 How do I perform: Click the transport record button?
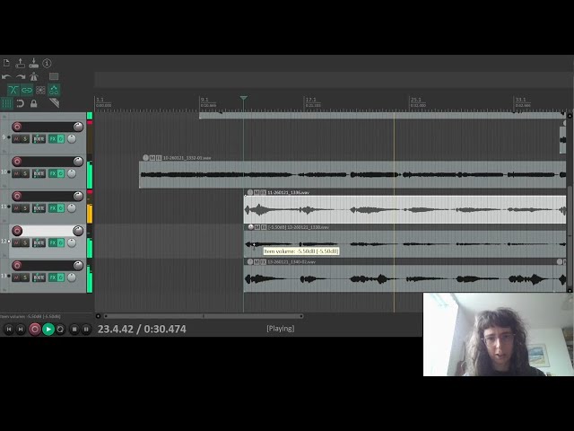(35, 330)
